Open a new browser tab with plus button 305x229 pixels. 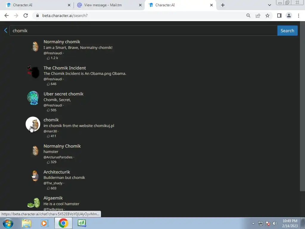[223, 5]
